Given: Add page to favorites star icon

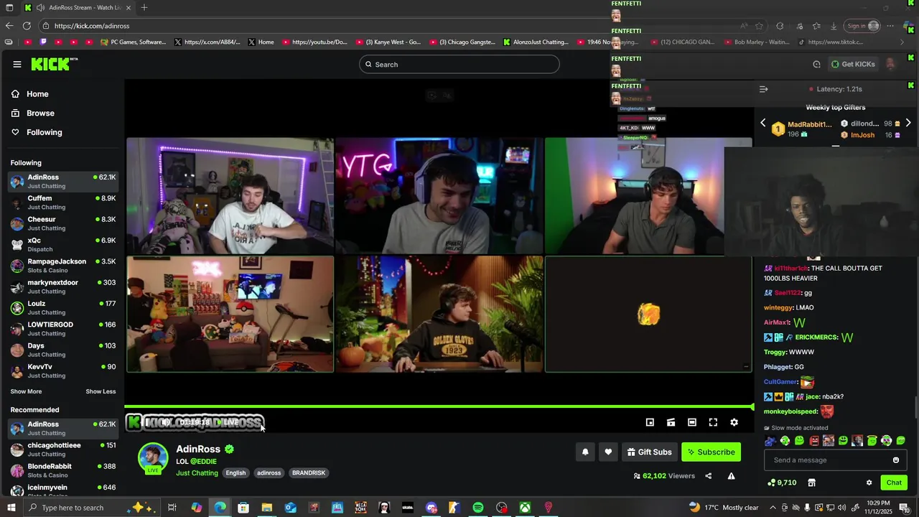Looking at the screenshot, I should 759,26.
